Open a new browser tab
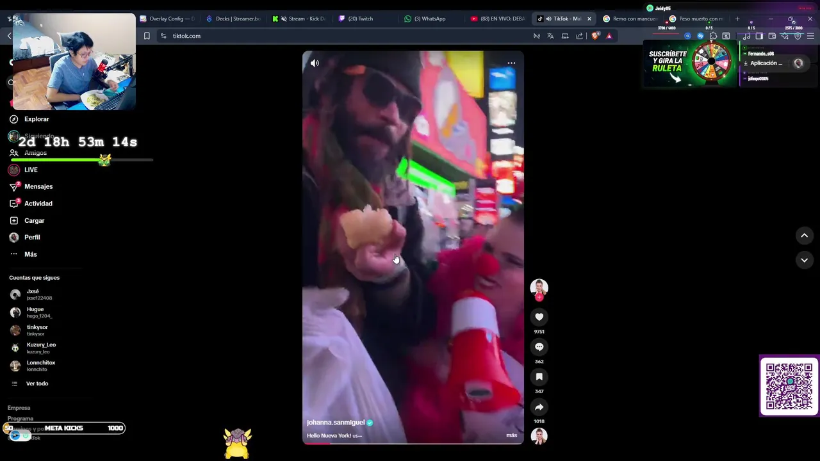 tap(737, 19)
